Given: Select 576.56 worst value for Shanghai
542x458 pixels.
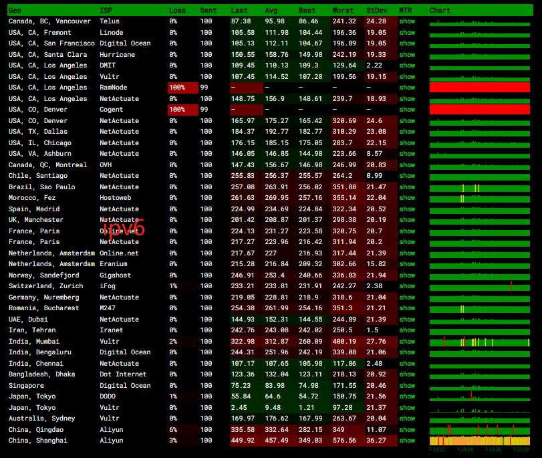Looking at the screenshot, I should coord(344,441).
